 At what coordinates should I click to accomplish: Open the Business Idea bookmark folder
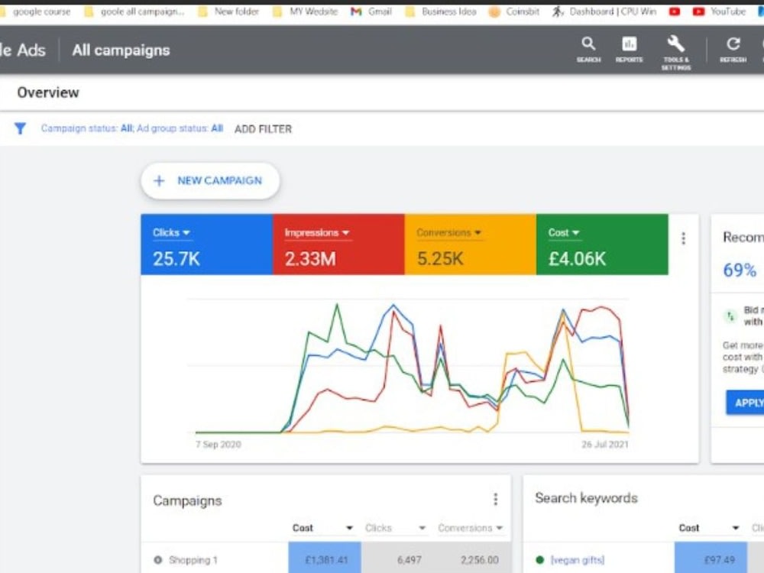[x=441, y=11]
